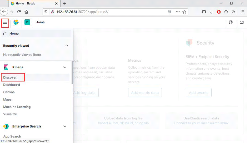Open Home link in navigation
Image resolution: width=250 pixels, height=148 pixels.
click(14, 34)
